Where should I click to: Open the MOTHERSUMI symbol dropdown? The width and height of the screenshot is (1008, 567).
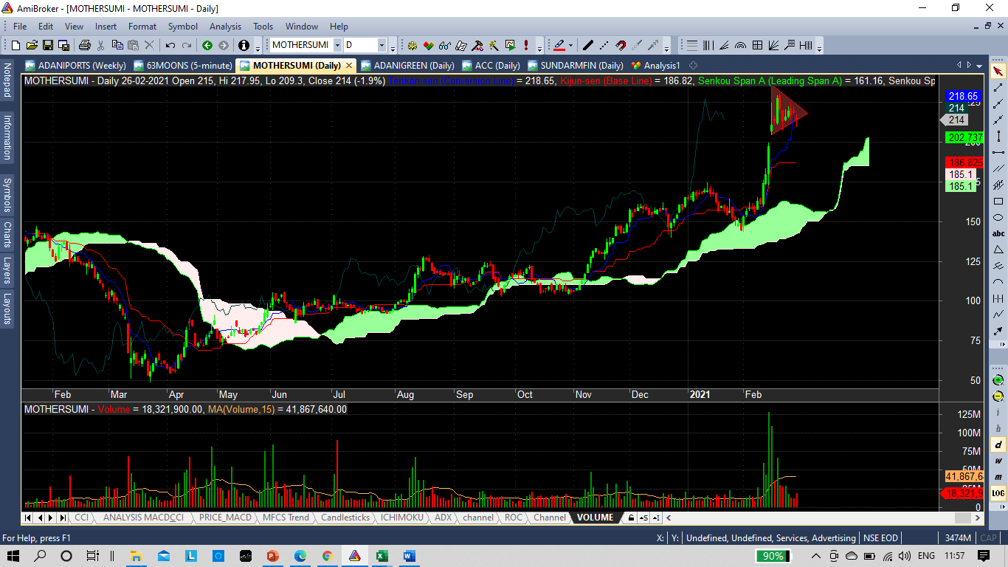point(337,45)
